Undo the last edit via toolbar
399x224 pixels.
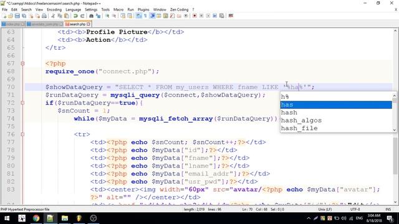(x=75, y=16)
